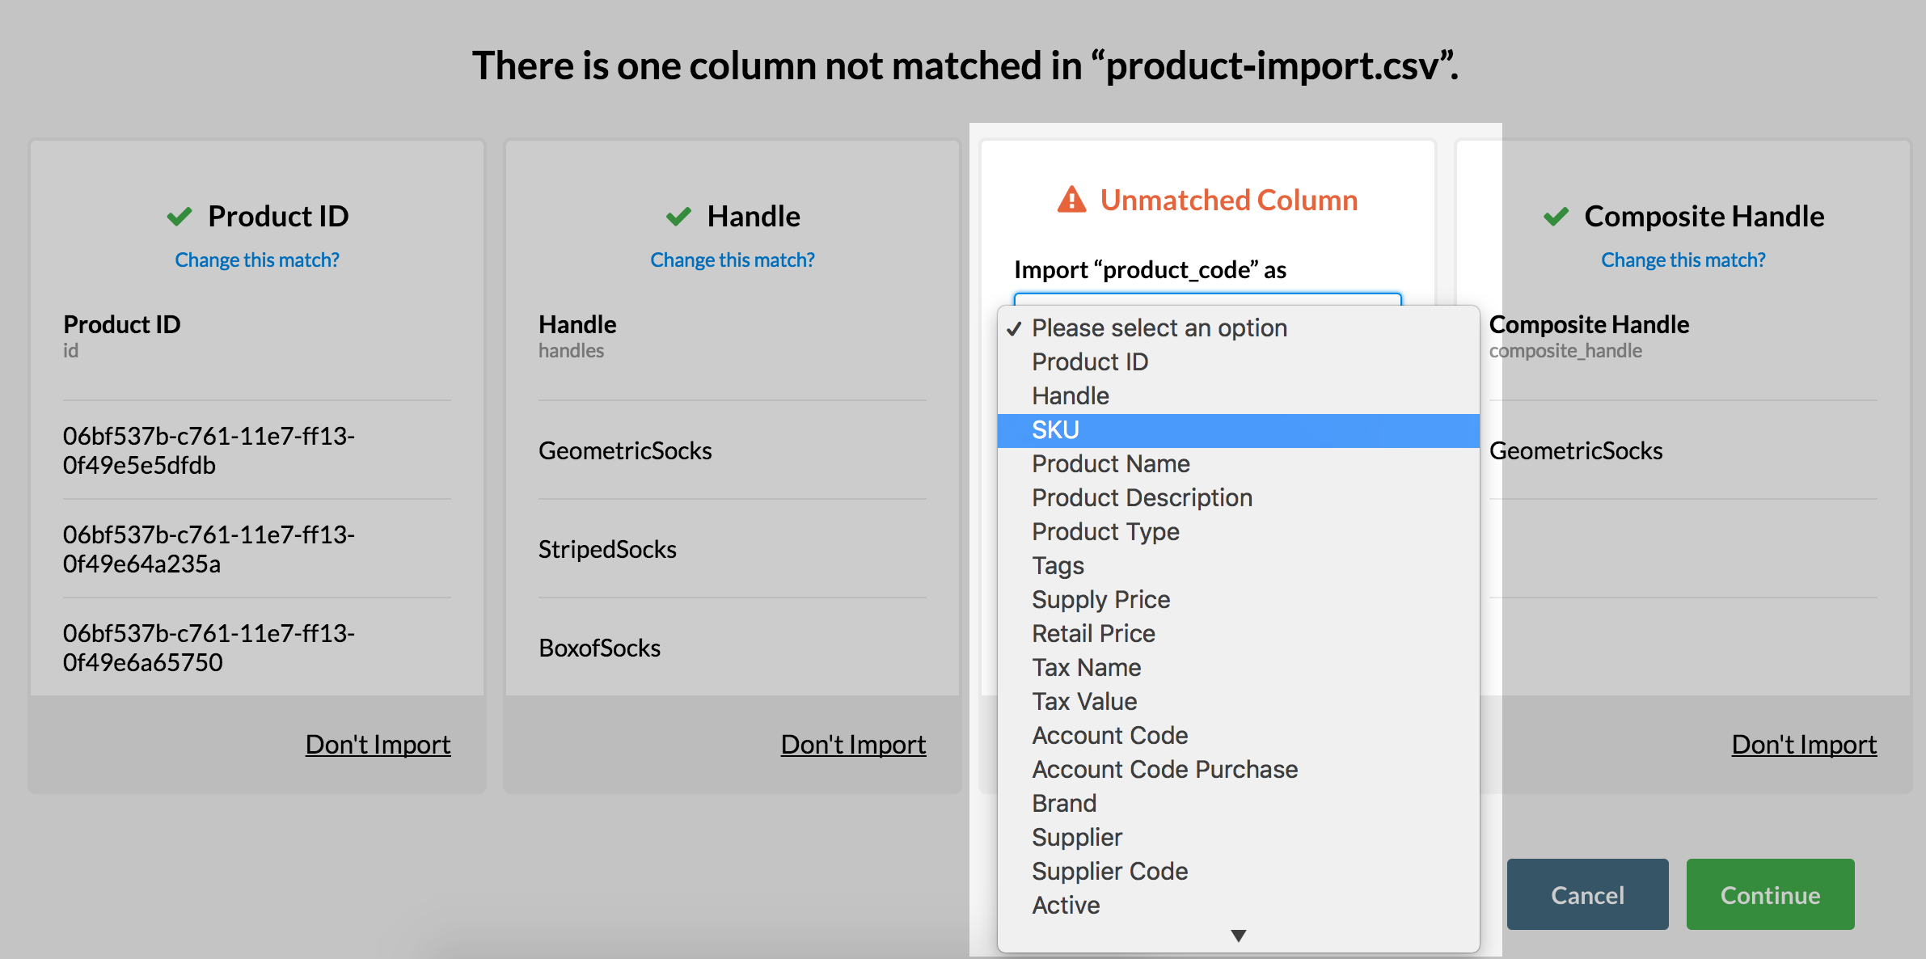Select the Product Name option
Viewport: 1926px width, 959px height.
click(1110, 464)
